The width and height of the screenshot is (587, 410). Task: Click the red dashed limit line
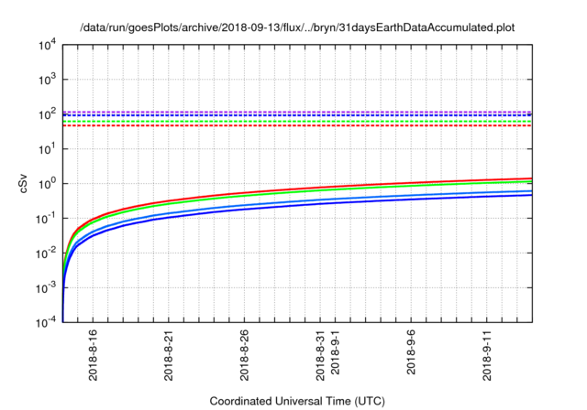[297, 125]
